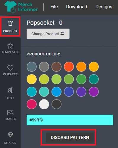Image resolution: width=118 pixels, height=148 pixels.
Task: Choose the red-orange product color swatch
Action: tap(69, 67)
